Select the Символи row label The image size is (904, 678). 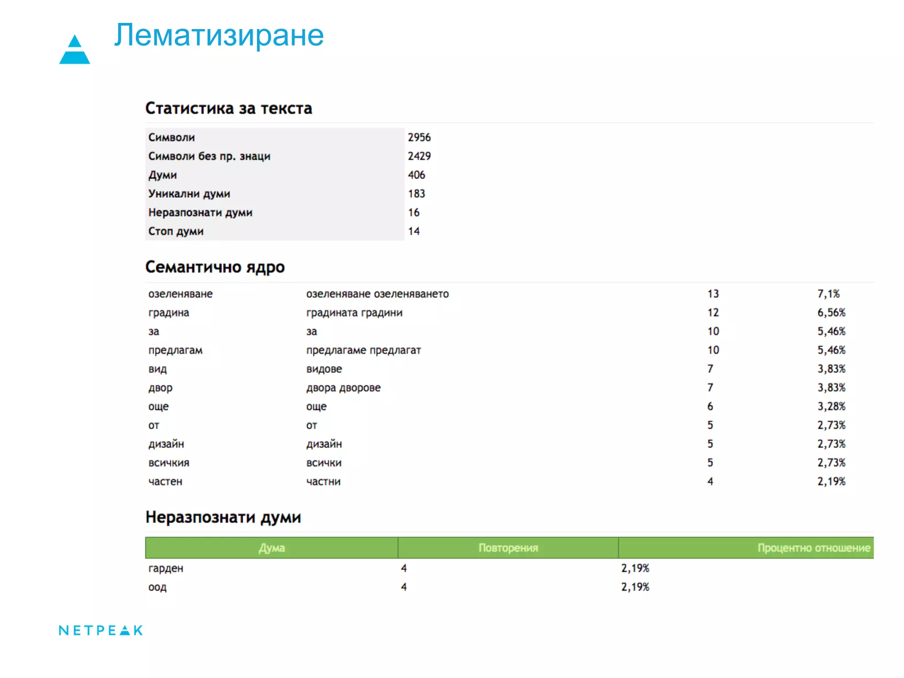click(171, 137)
